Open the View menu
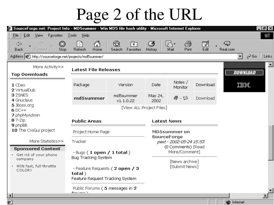Screen dimensions: 274x205 (39, 36)
